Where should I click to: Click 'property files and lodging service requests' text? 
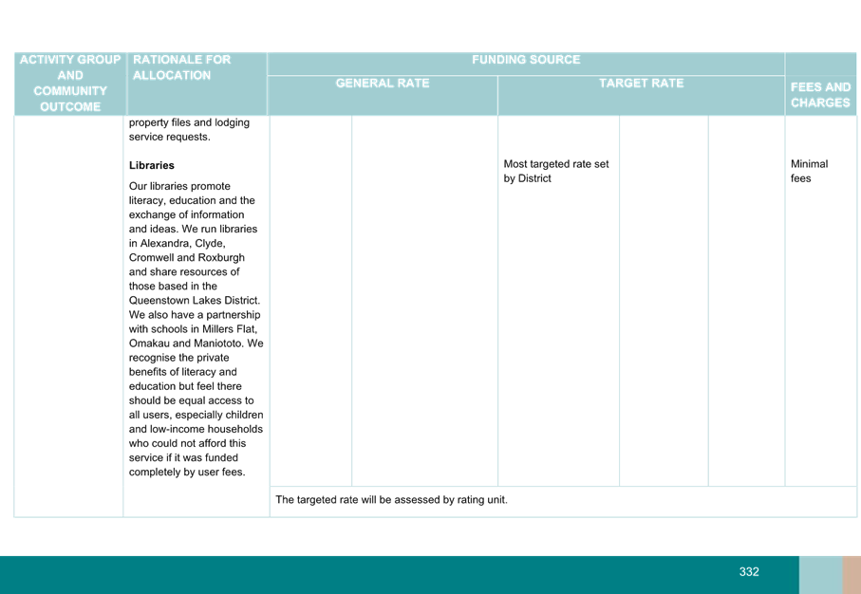pyautogui.click(x=189, y=130)
